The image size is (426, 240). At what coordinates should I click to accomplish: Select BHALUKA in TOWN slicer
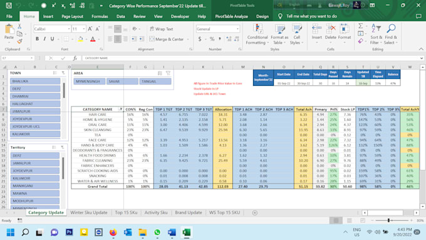pyautogui.click(x=35, y=81)
